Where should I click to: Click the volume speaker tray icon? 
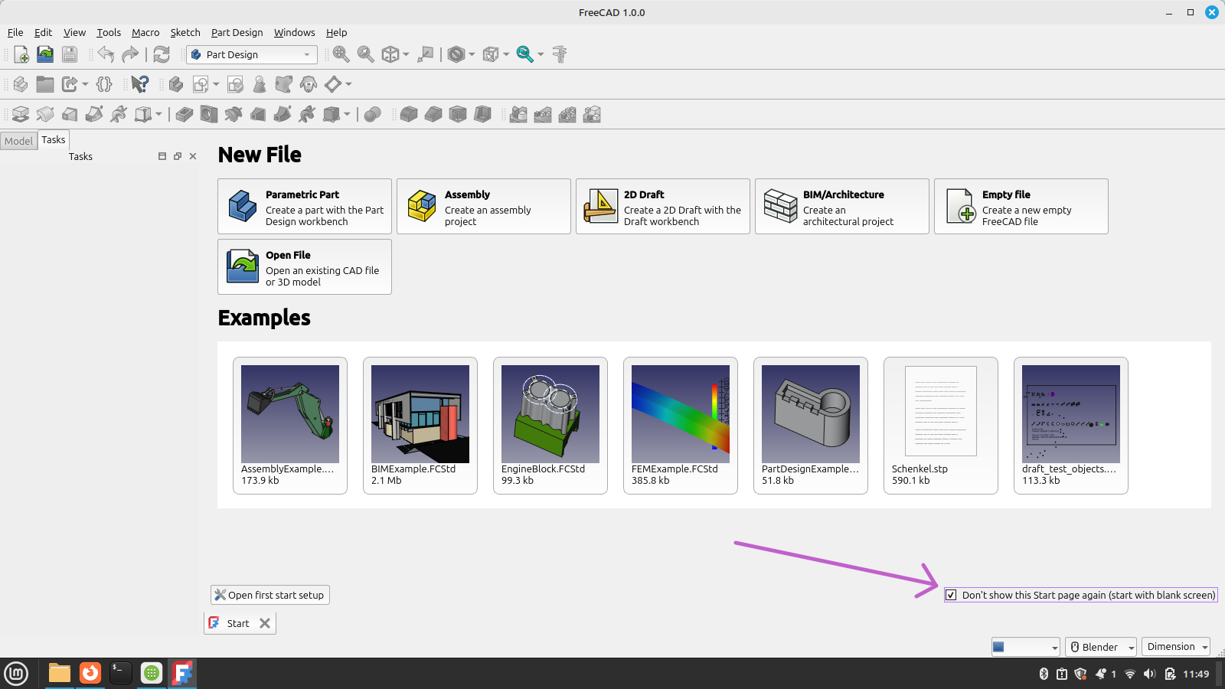click(x=1149, y=674)
